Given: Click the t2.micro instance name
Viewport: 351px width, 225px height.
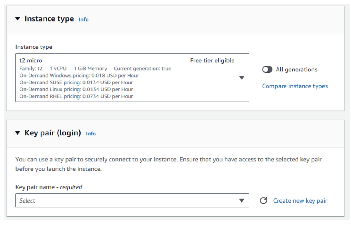Looking at the screenshot, I should click(x=31, y=61).
